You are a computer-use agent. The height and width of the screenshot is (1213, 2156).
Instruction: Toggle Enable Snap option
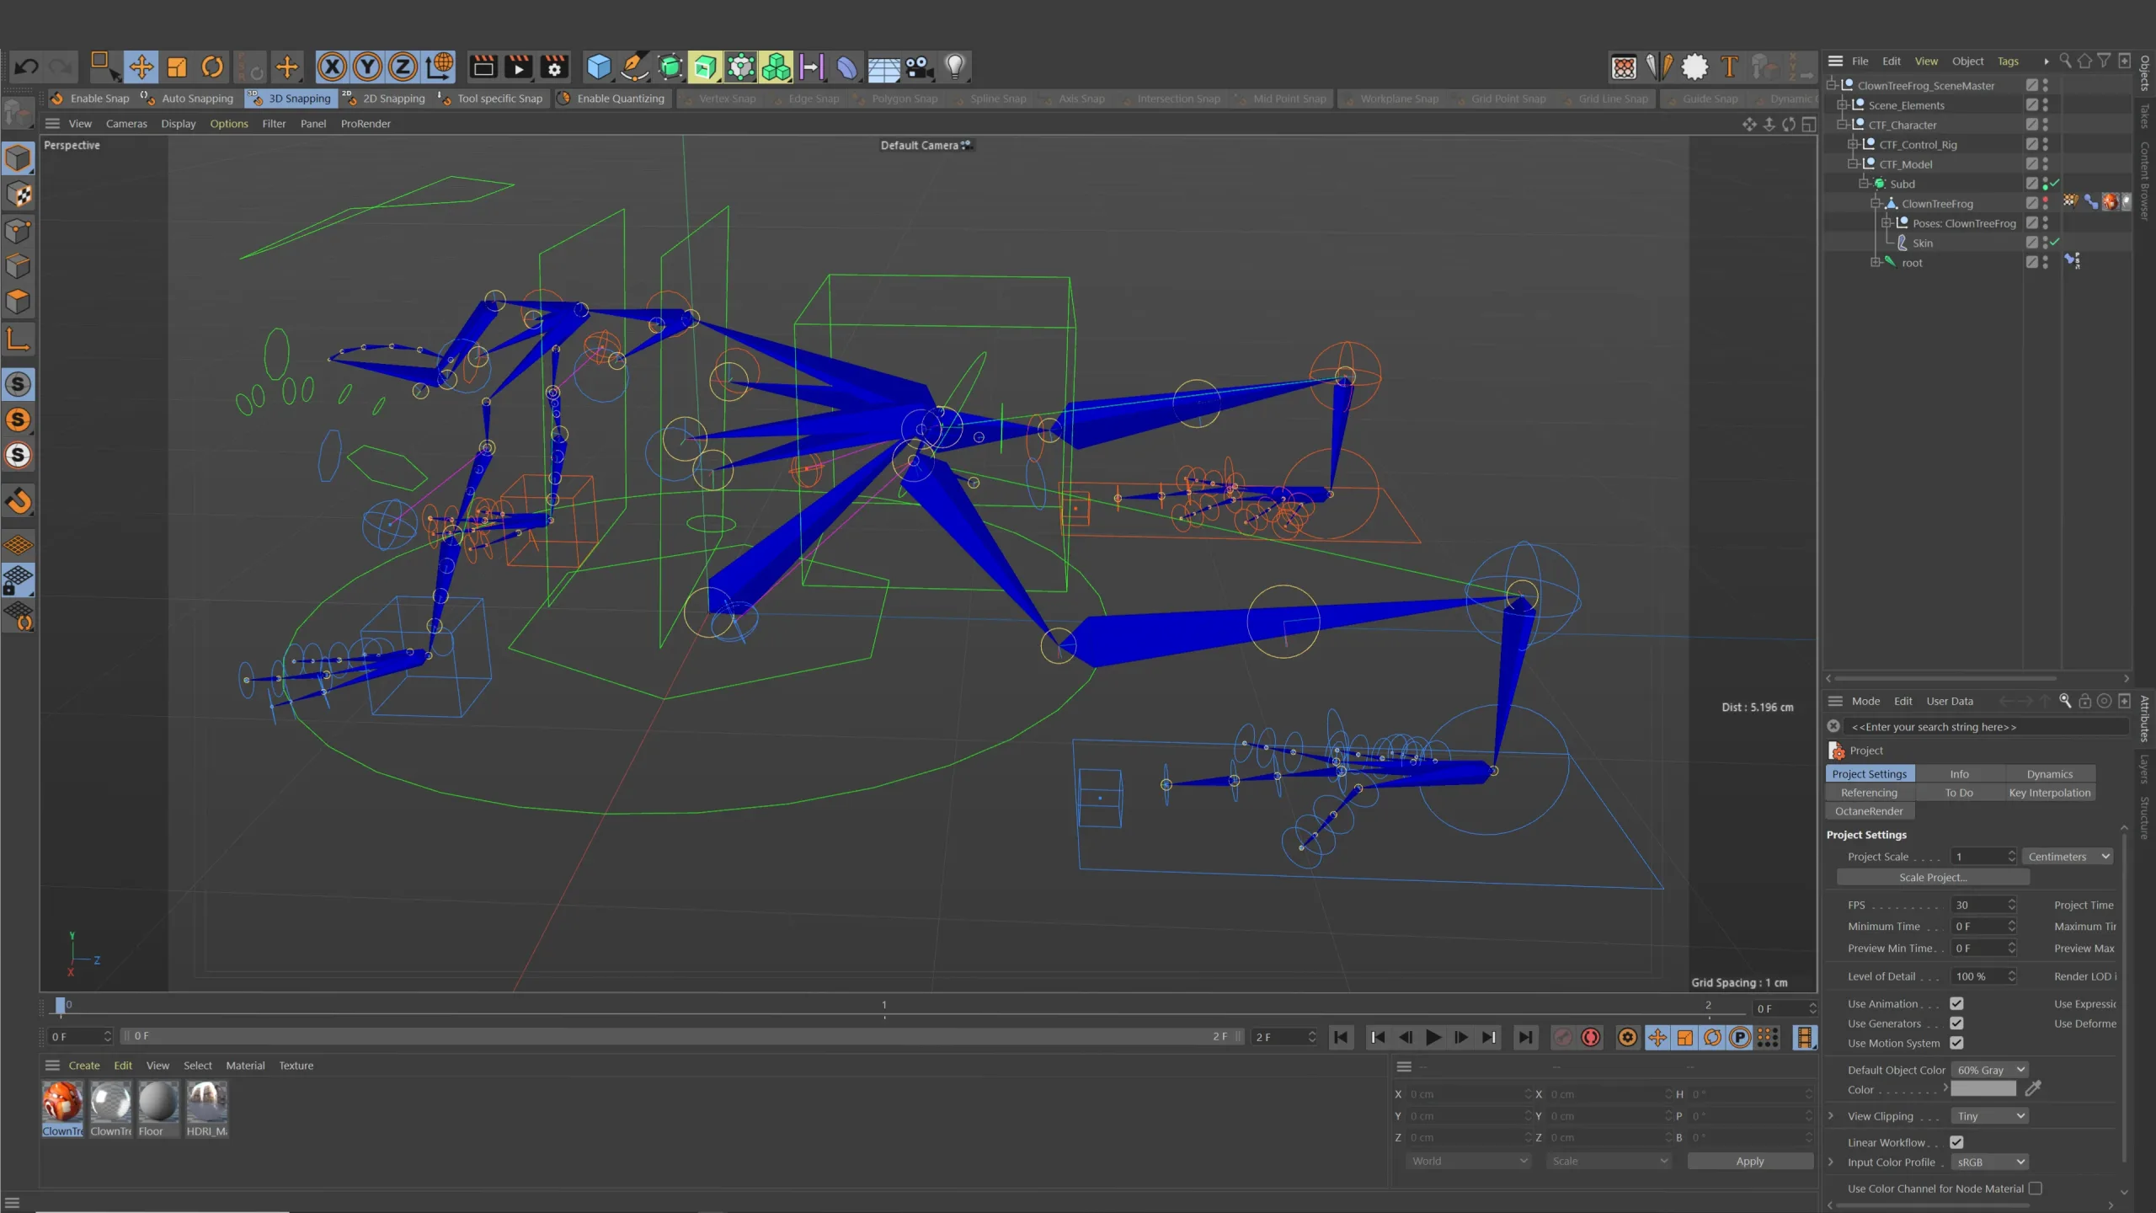point(90,99)
